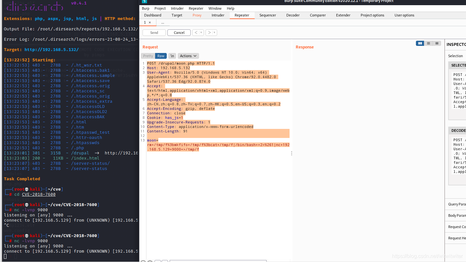Screen dimensions: 466x262
Task: Switch to the Sequencer tab
Action: click(268, 15)
